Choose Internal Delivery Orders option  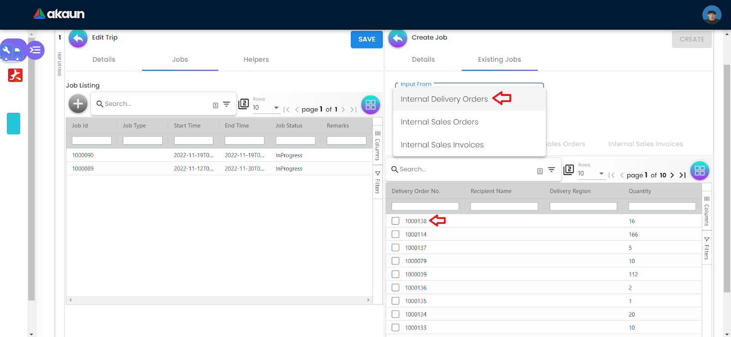(444, 99)
